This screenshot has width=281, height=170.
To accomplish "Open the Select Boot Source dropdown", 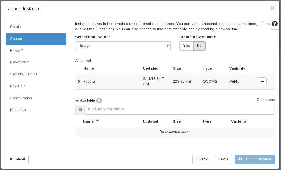I will point(123,46).
